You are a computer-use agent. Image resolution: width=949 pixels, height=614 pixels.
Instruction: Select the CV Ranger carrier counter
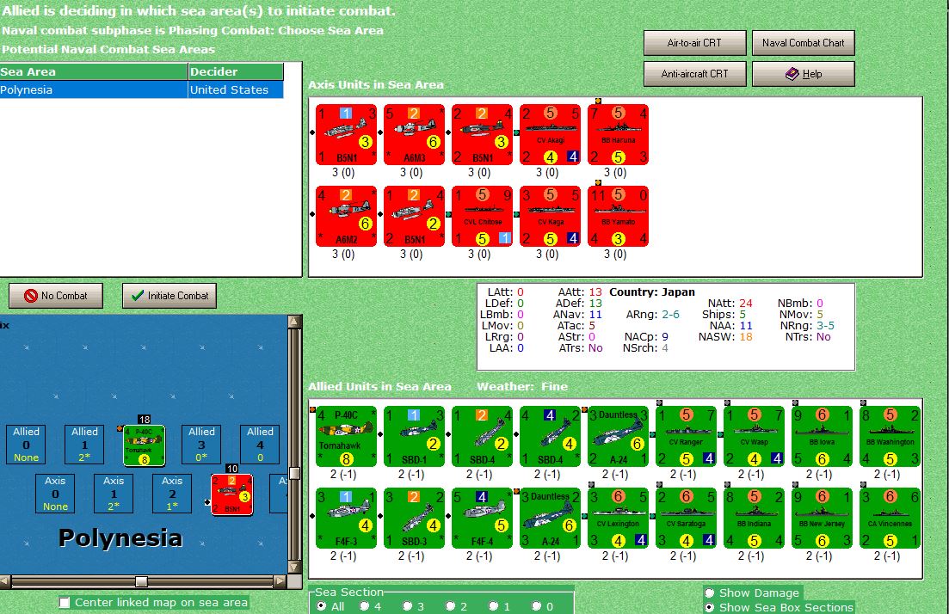pyautogui.click(x=686, y=436)
